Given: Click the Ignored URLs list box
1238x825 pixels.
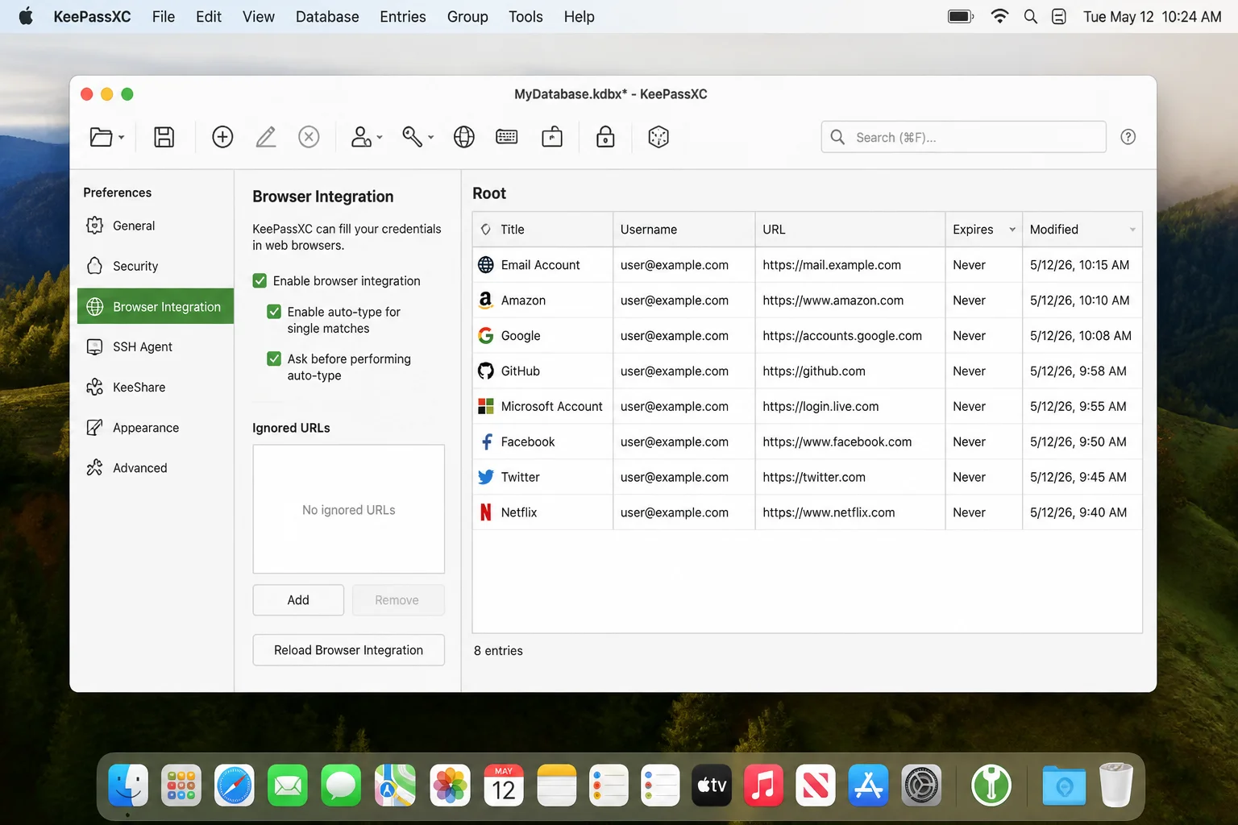Looking at the screenshot, I should point(348,509).
